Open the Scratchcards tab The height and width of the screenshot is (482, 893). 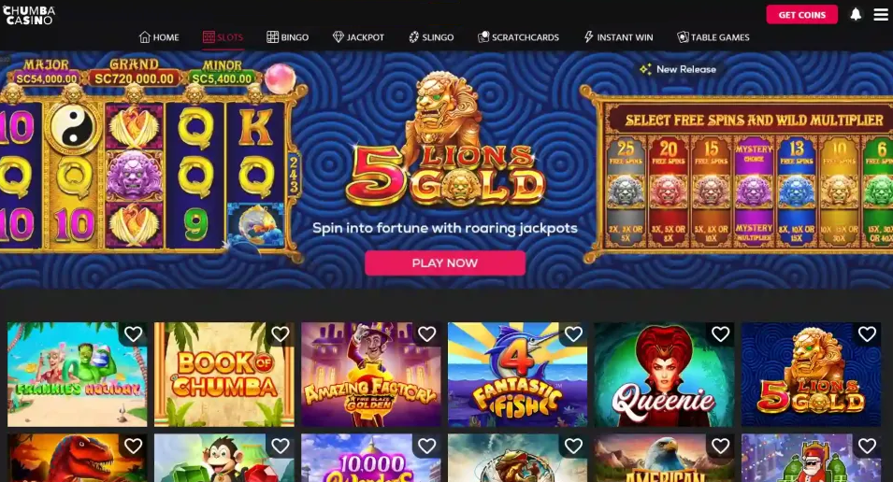[x=518, y=37]
